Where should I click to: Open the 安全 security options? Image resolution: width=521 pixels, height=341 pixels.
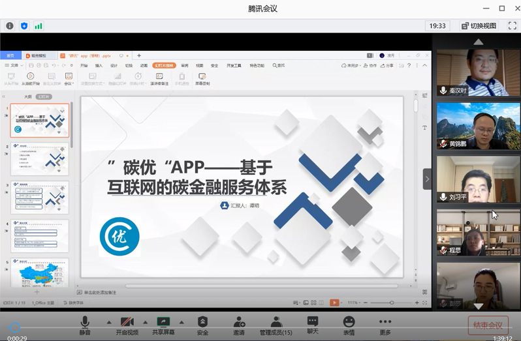202,323
